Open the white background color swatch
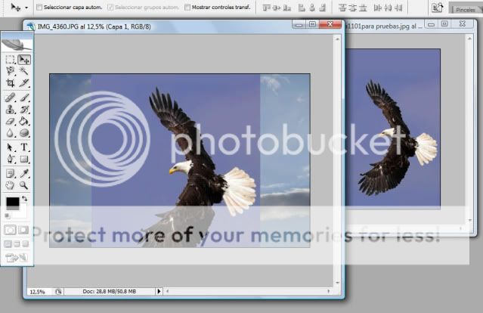Screen dimensions: 483x313 coord(22,212)
